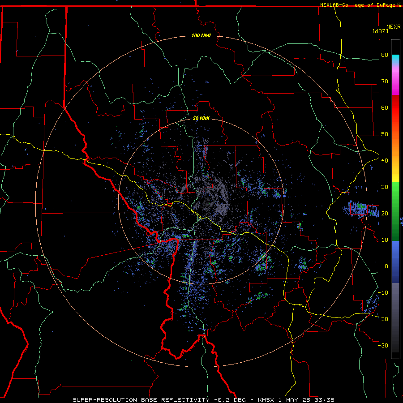The height and width of the screenshot is (403, 403).
Task: Click the KMSX station identifier in caption
Action: (266, 400)
